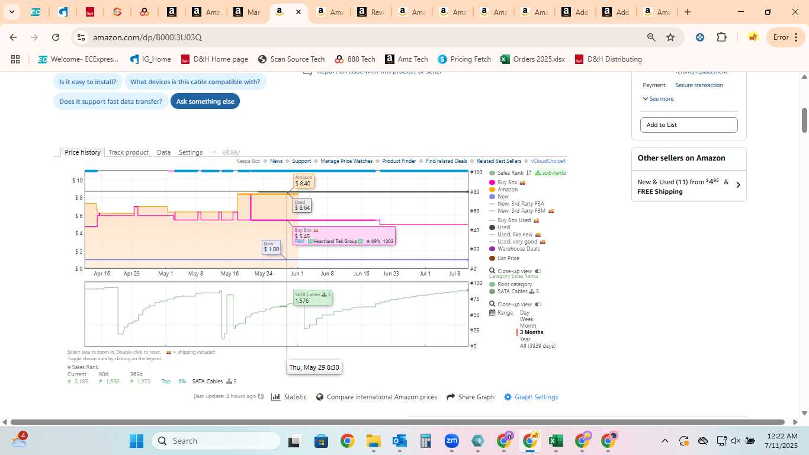Image resolution: width=809 pixels, height=455 pixels.
Task: Click sub-ranks hierarchy icon in legend
Action: click(537, 173)
